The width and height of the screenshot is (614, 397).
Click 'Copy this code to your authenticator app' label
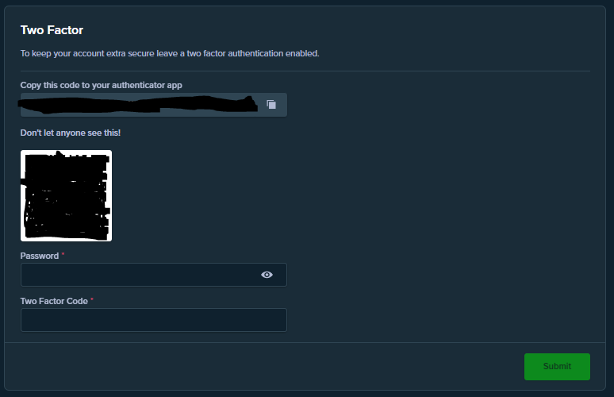(101, 85)
